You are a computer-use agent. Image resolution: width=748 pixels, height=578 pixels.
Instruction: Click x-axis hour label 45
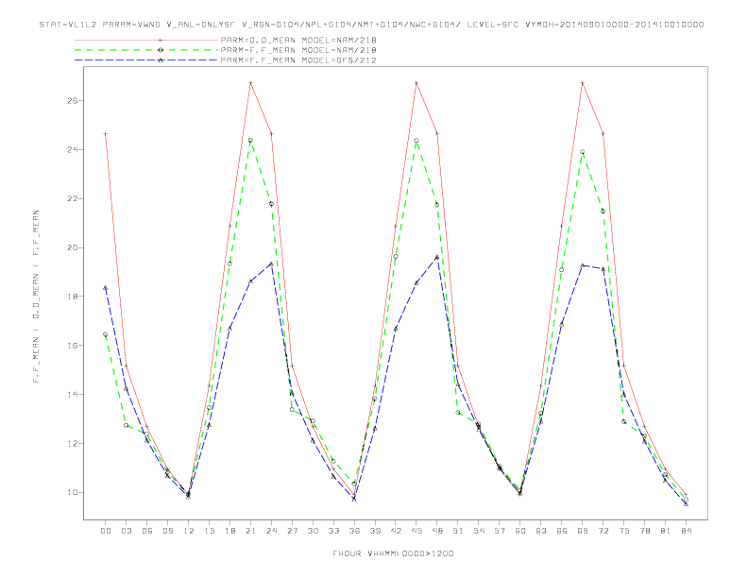[x=416, y=531]
